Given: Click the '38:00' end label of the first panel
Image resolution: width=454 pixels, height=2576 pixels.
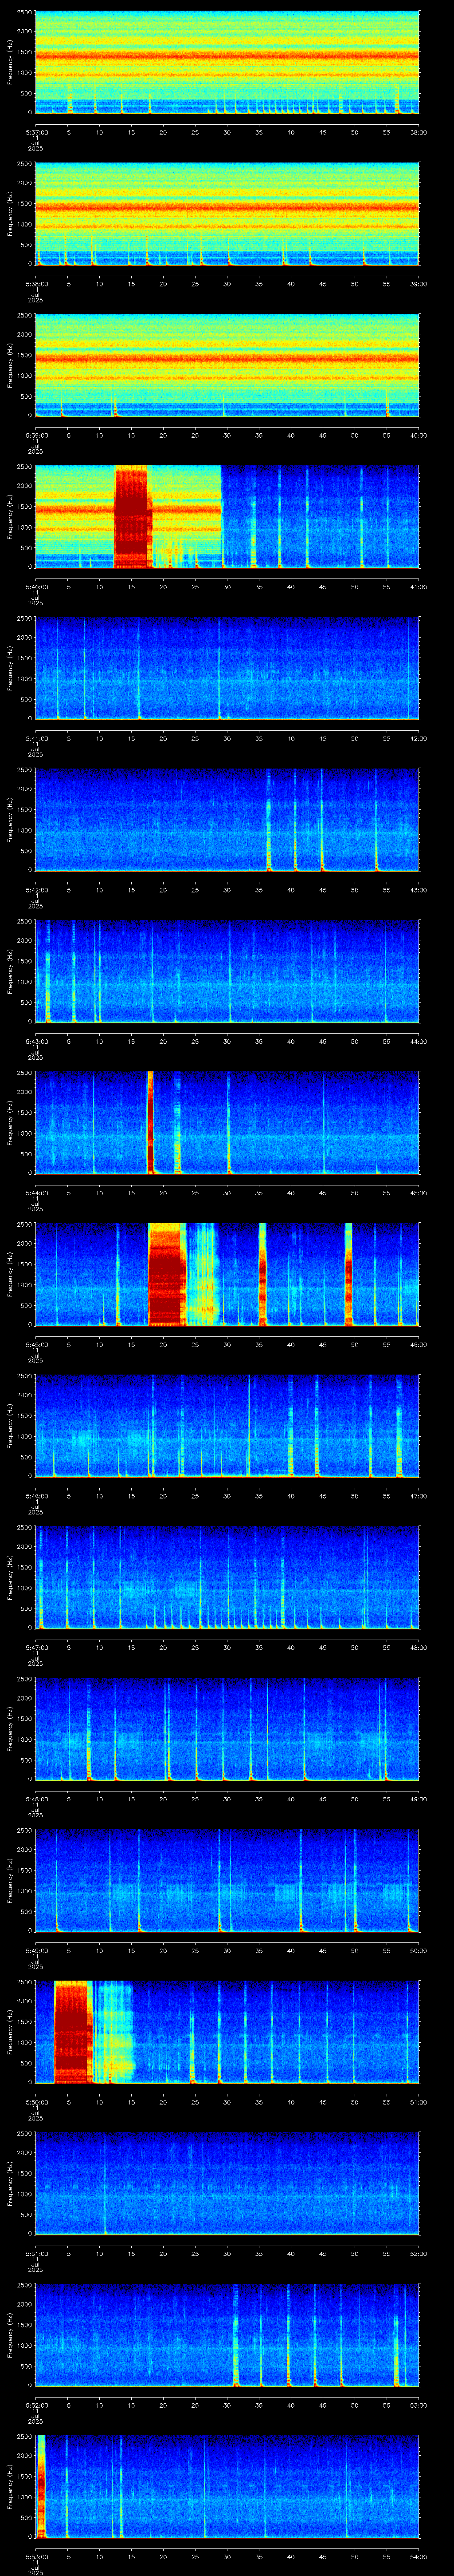Looking at the screenshot, I should tap(418, 131).
